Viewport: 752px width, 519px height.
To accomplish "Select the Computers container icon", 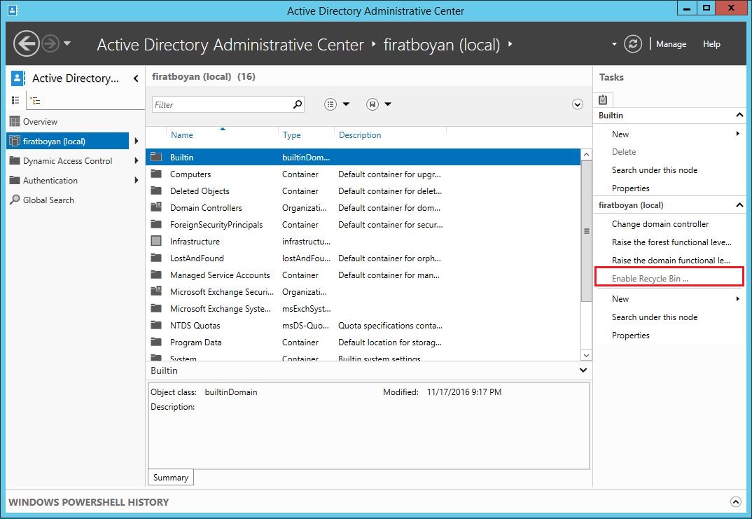I will point(156,174).
